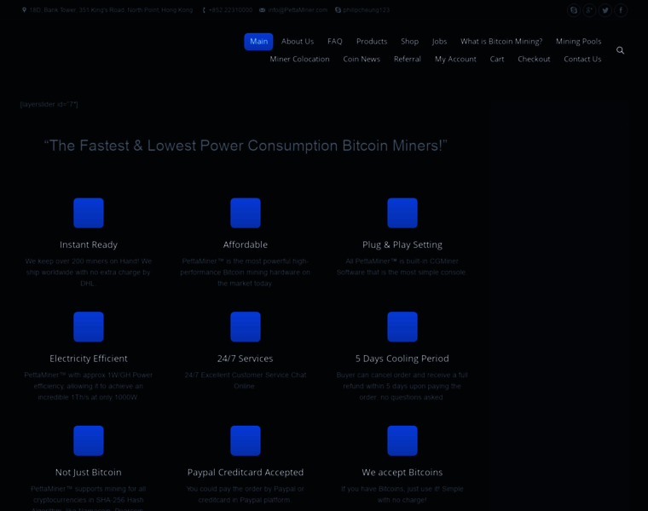This screenshot has width=648, height=511.
Task: Click the We accept Bitcoins heading
Action: (x=402, y=473)
